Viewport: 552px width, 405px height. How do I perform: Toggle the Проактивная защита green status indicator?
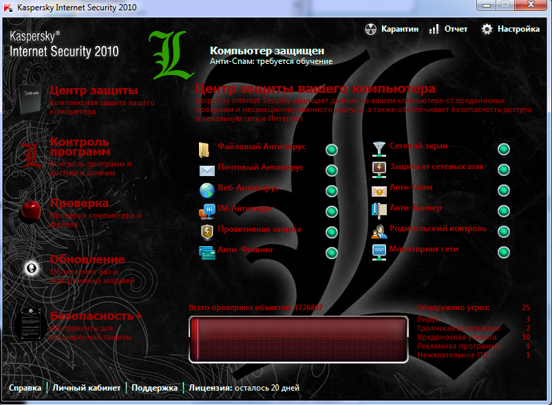pyautogui.click(x=332, y=232)
